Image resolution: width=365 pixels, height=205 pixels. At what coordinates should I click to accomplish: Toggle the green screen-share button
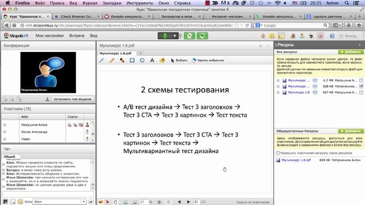tap(202, 36)
